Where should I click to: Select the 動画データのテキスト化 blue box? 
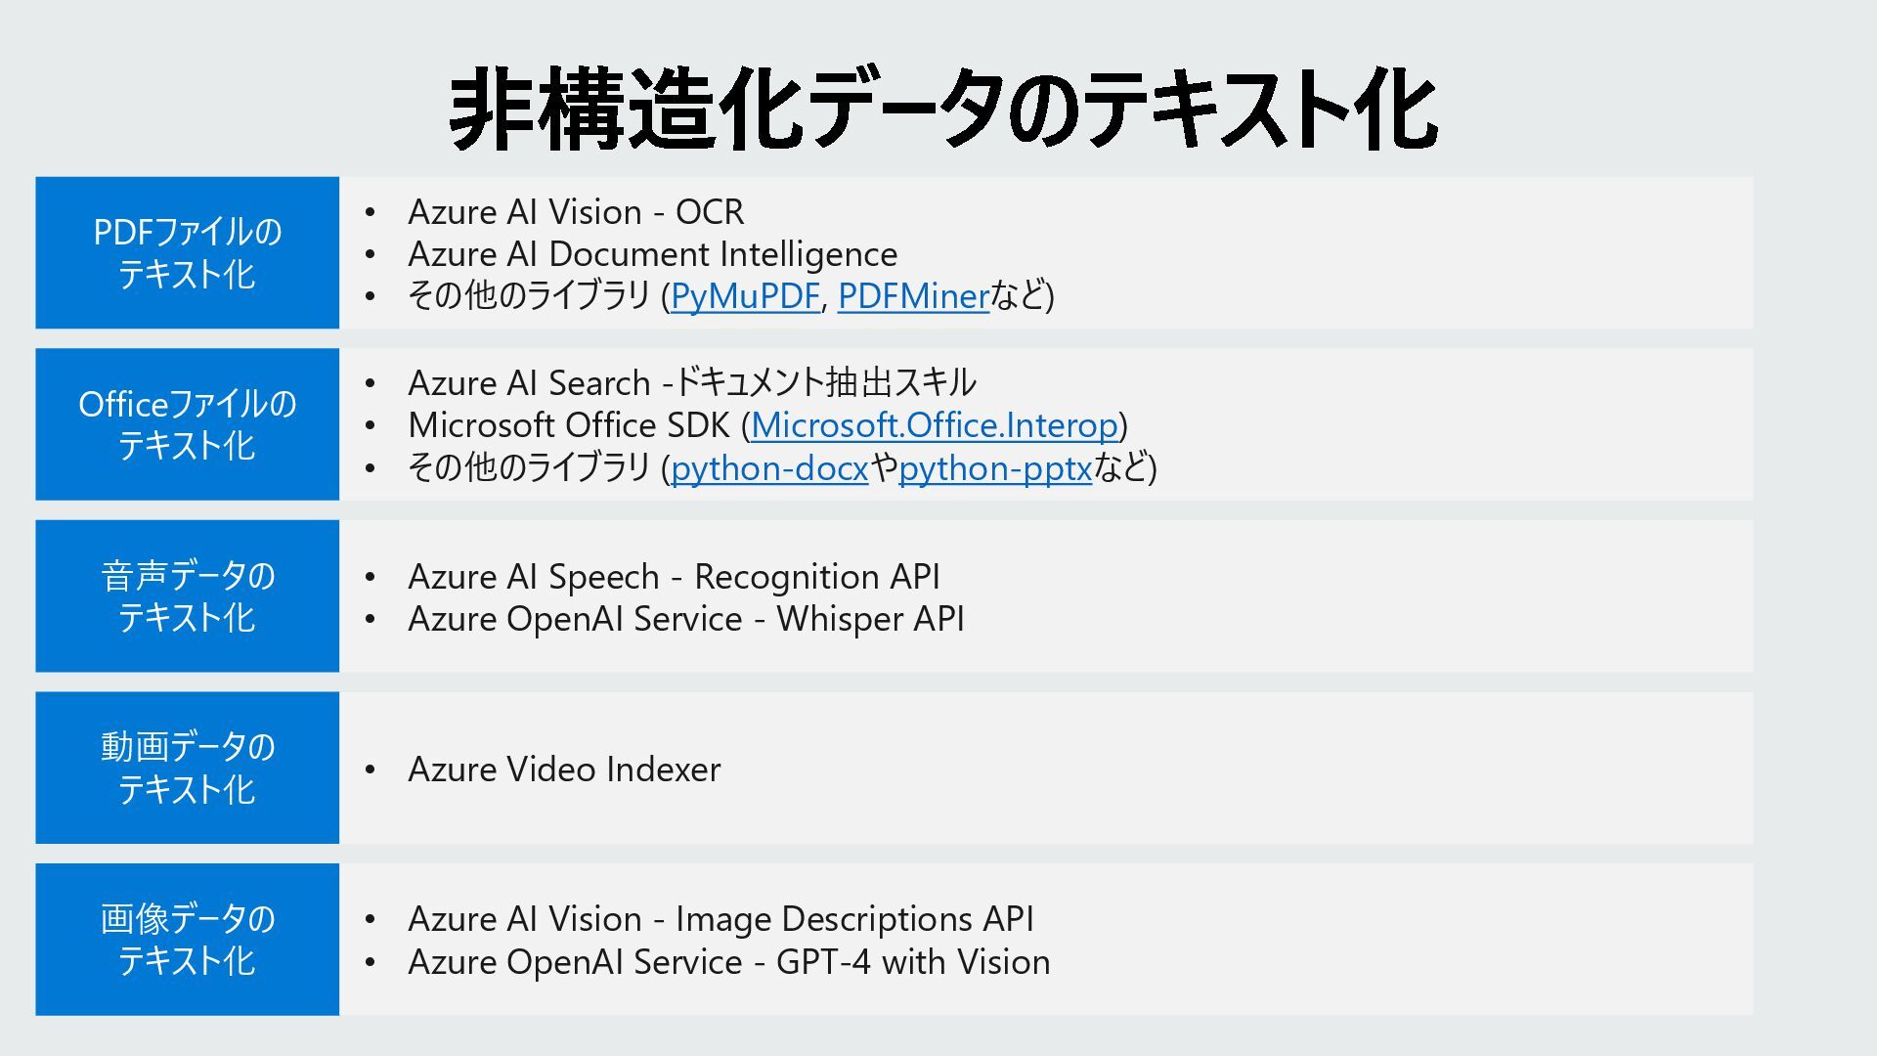187,768
